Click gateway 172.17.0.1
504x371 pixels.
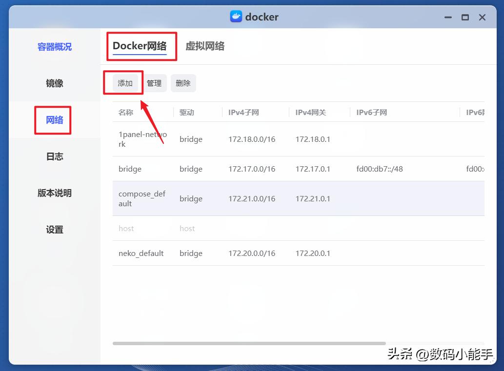313,169
